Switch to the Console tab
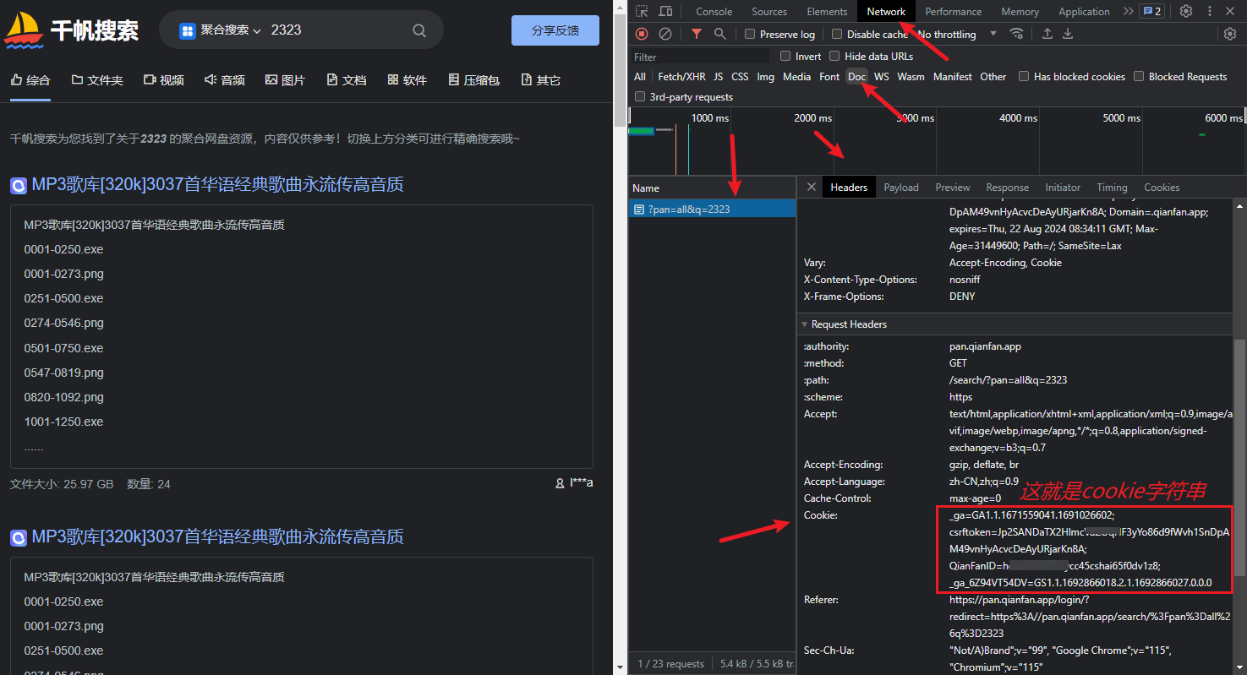The height and width of the screenshot is (675, 1247). (x=714, y=11)
